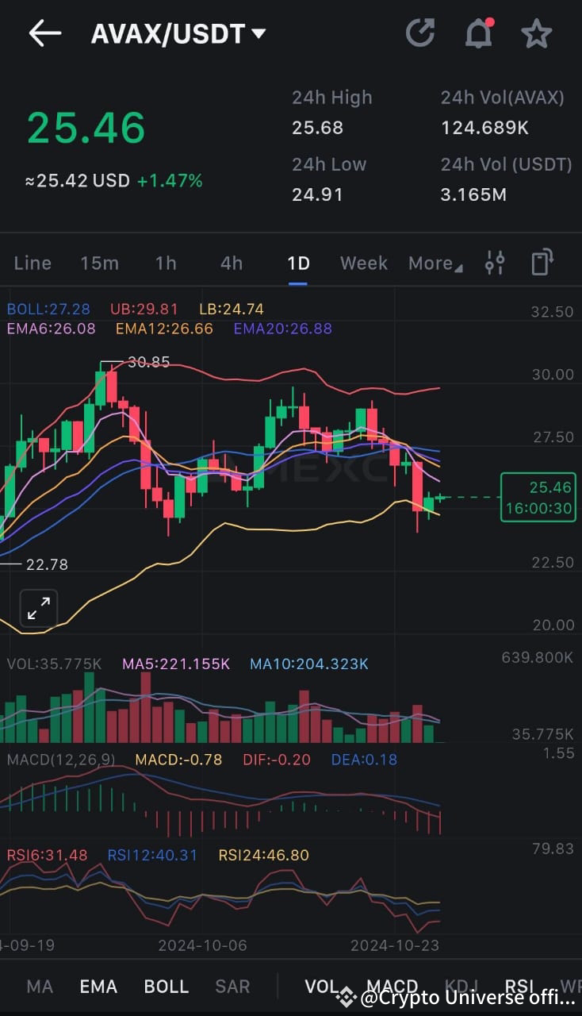Open the AVAX/USDT pair dropdown
Screen dimensions: 582x1016
coord(177,33)
